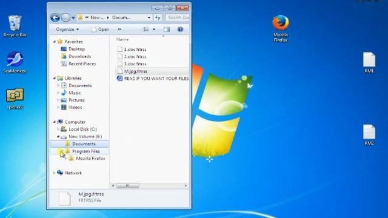
Task: Open Explorer Help button
Action: 181,30
